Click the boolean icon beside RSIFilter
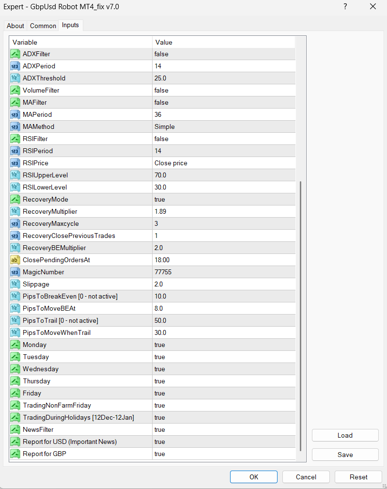The image size is (387, 489). [x=15, y=139]
